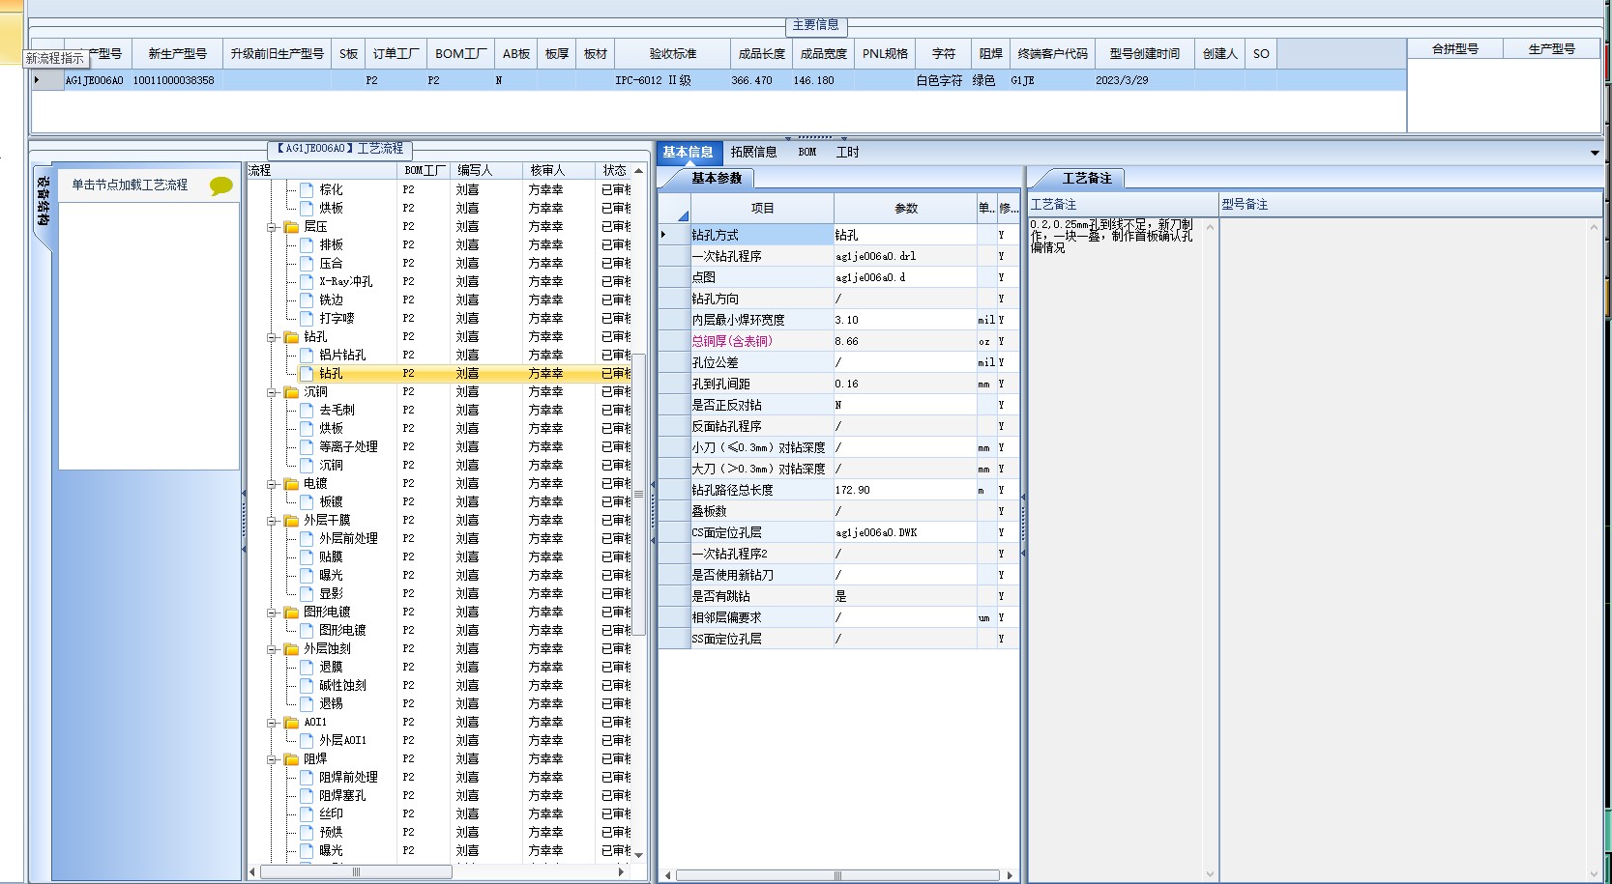
Task: Click the document icon beside 碱性蚀刻
Action: [307, 686]
